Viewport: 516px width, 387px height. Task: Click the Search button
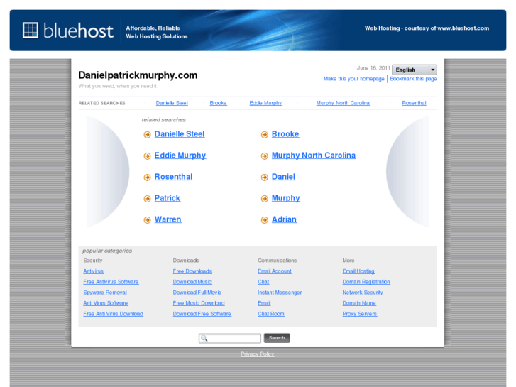pyautogui.click(x=277, y=338)
